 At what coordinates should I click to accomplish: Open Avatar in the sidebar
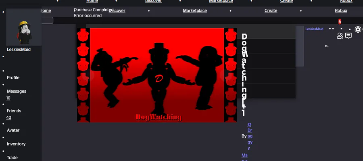[x=13, y=130]
